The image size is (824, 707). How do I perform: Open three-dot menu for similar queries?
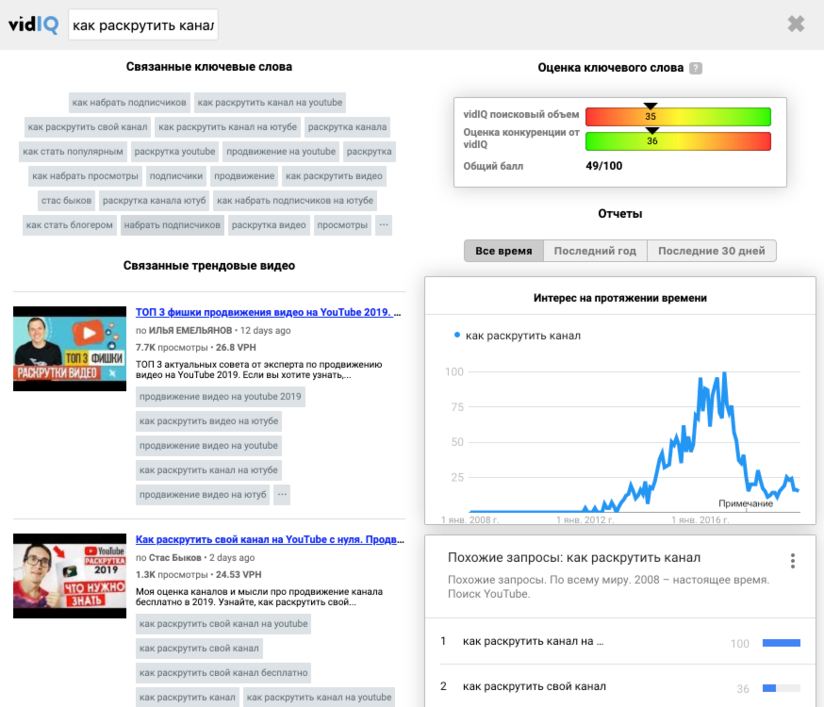pyautogui.click(x=793, y=561)
